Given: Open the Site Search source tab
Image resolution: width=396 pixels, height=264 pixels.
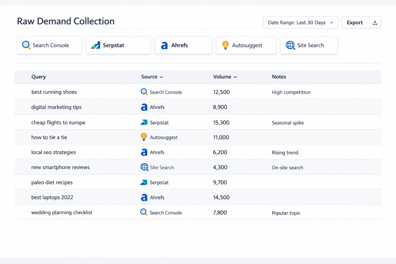Looking at the screenshot, I should [309, 45].
